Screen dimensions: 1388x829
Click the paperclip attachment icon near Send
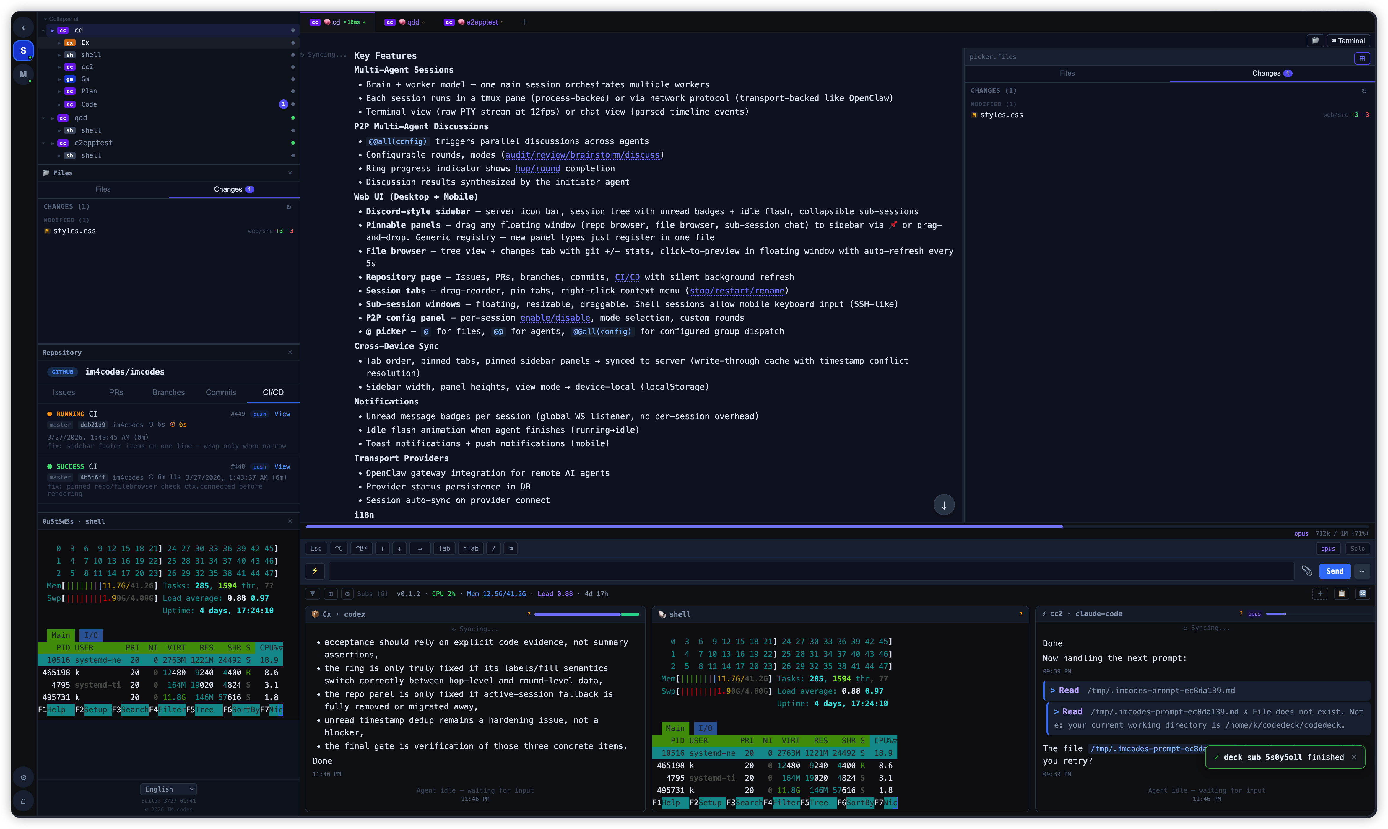(x=1307, y=571)
